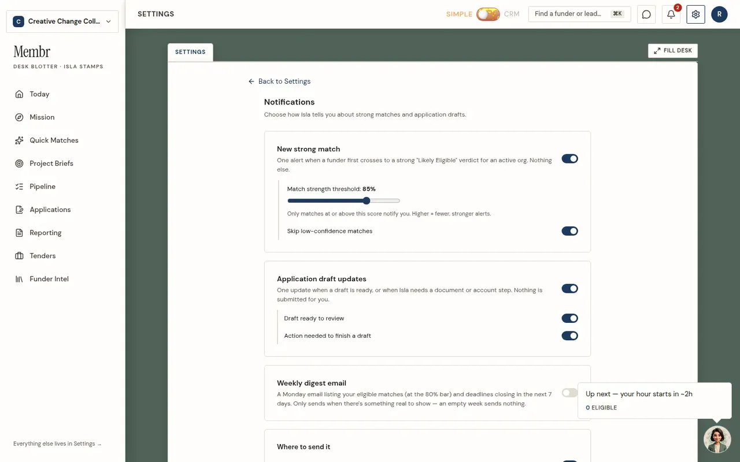Open the chat bubble icon
The height and width of the screenshot is (462, 740).
tap(646, 14)
